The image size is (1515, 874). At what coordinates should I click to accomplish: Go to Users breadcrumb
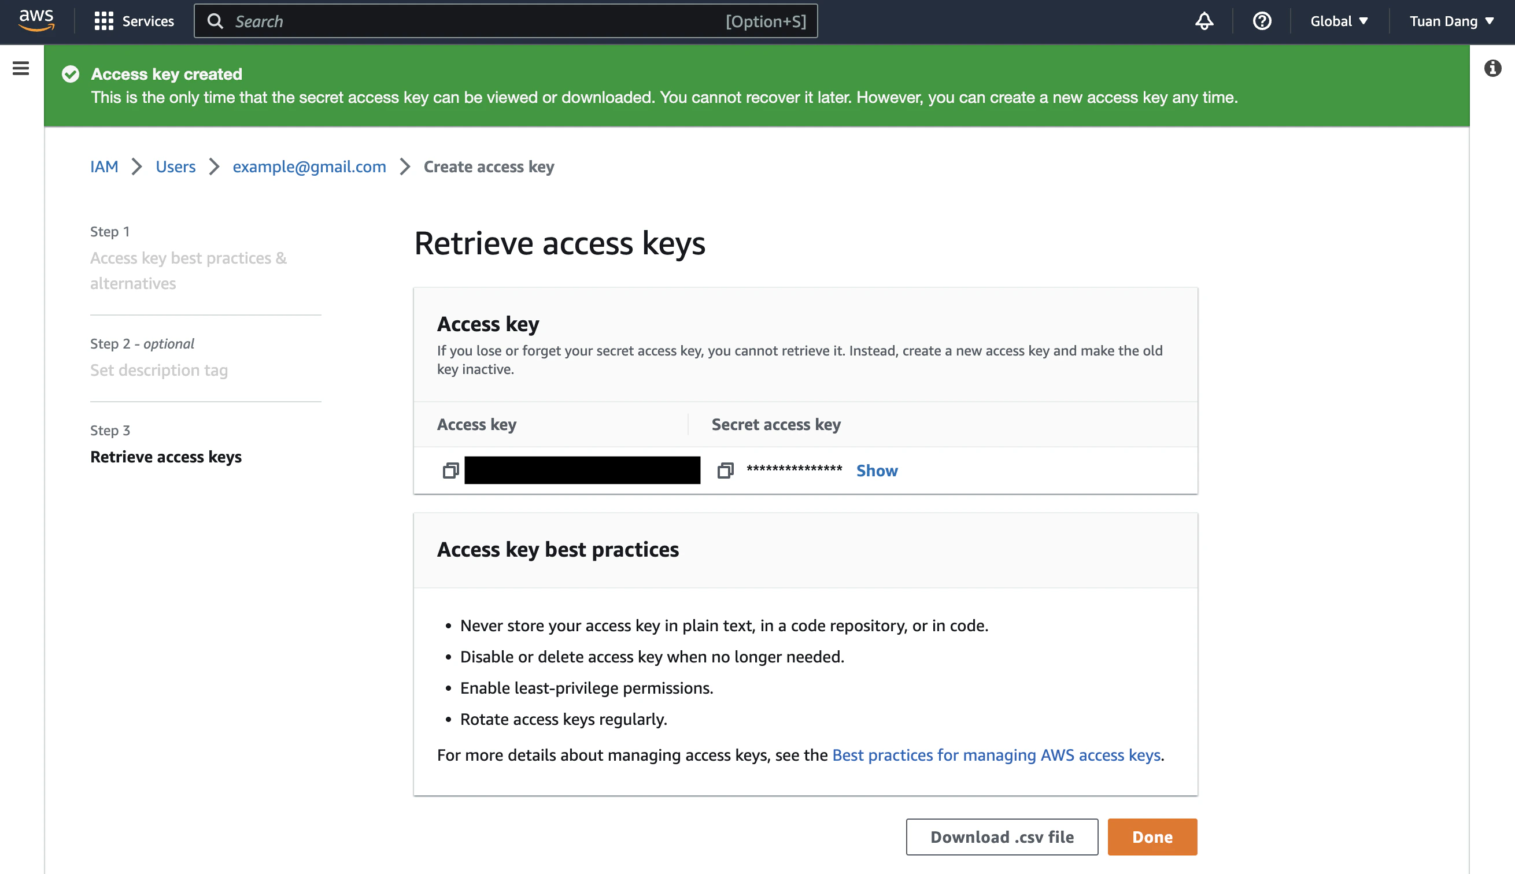click(x=175, y=166)
